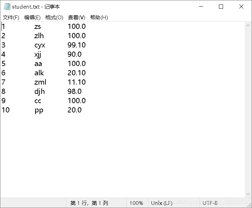Screen dimensions: 252x208
Task: Open the 编辑(E) menu
Action: click(x=32, y=18)
